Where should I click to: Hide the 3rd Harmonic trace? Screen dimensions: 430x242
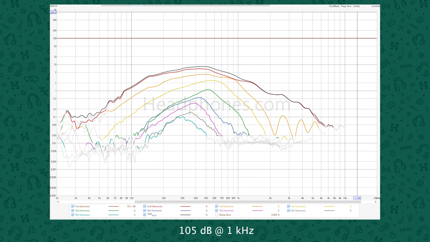[217, 207]
